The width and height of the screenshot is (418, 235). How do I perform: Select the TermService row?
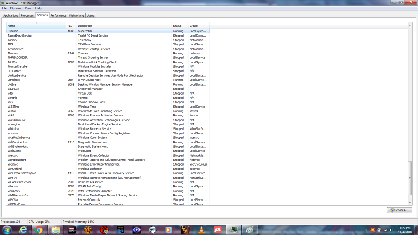pos(108,49)
